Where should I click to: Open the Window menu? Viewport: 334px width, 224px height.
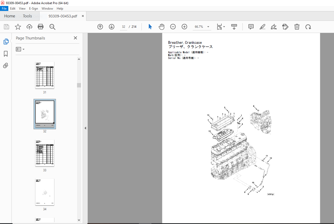pos(47,9)
